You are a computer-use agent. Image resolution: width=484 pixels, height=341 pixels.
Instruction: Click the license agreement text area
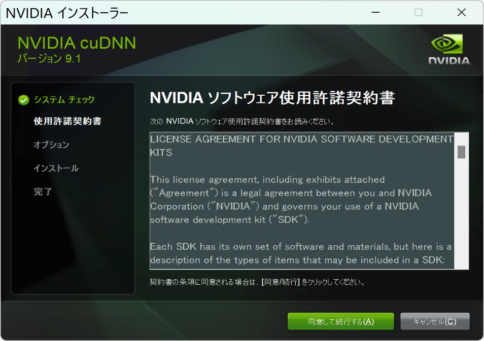(x=301, y=201)
